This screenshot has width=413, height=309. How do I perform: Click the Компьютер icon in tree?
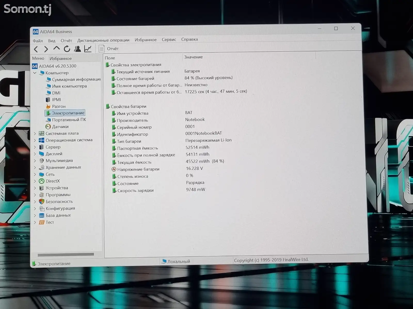42,73
